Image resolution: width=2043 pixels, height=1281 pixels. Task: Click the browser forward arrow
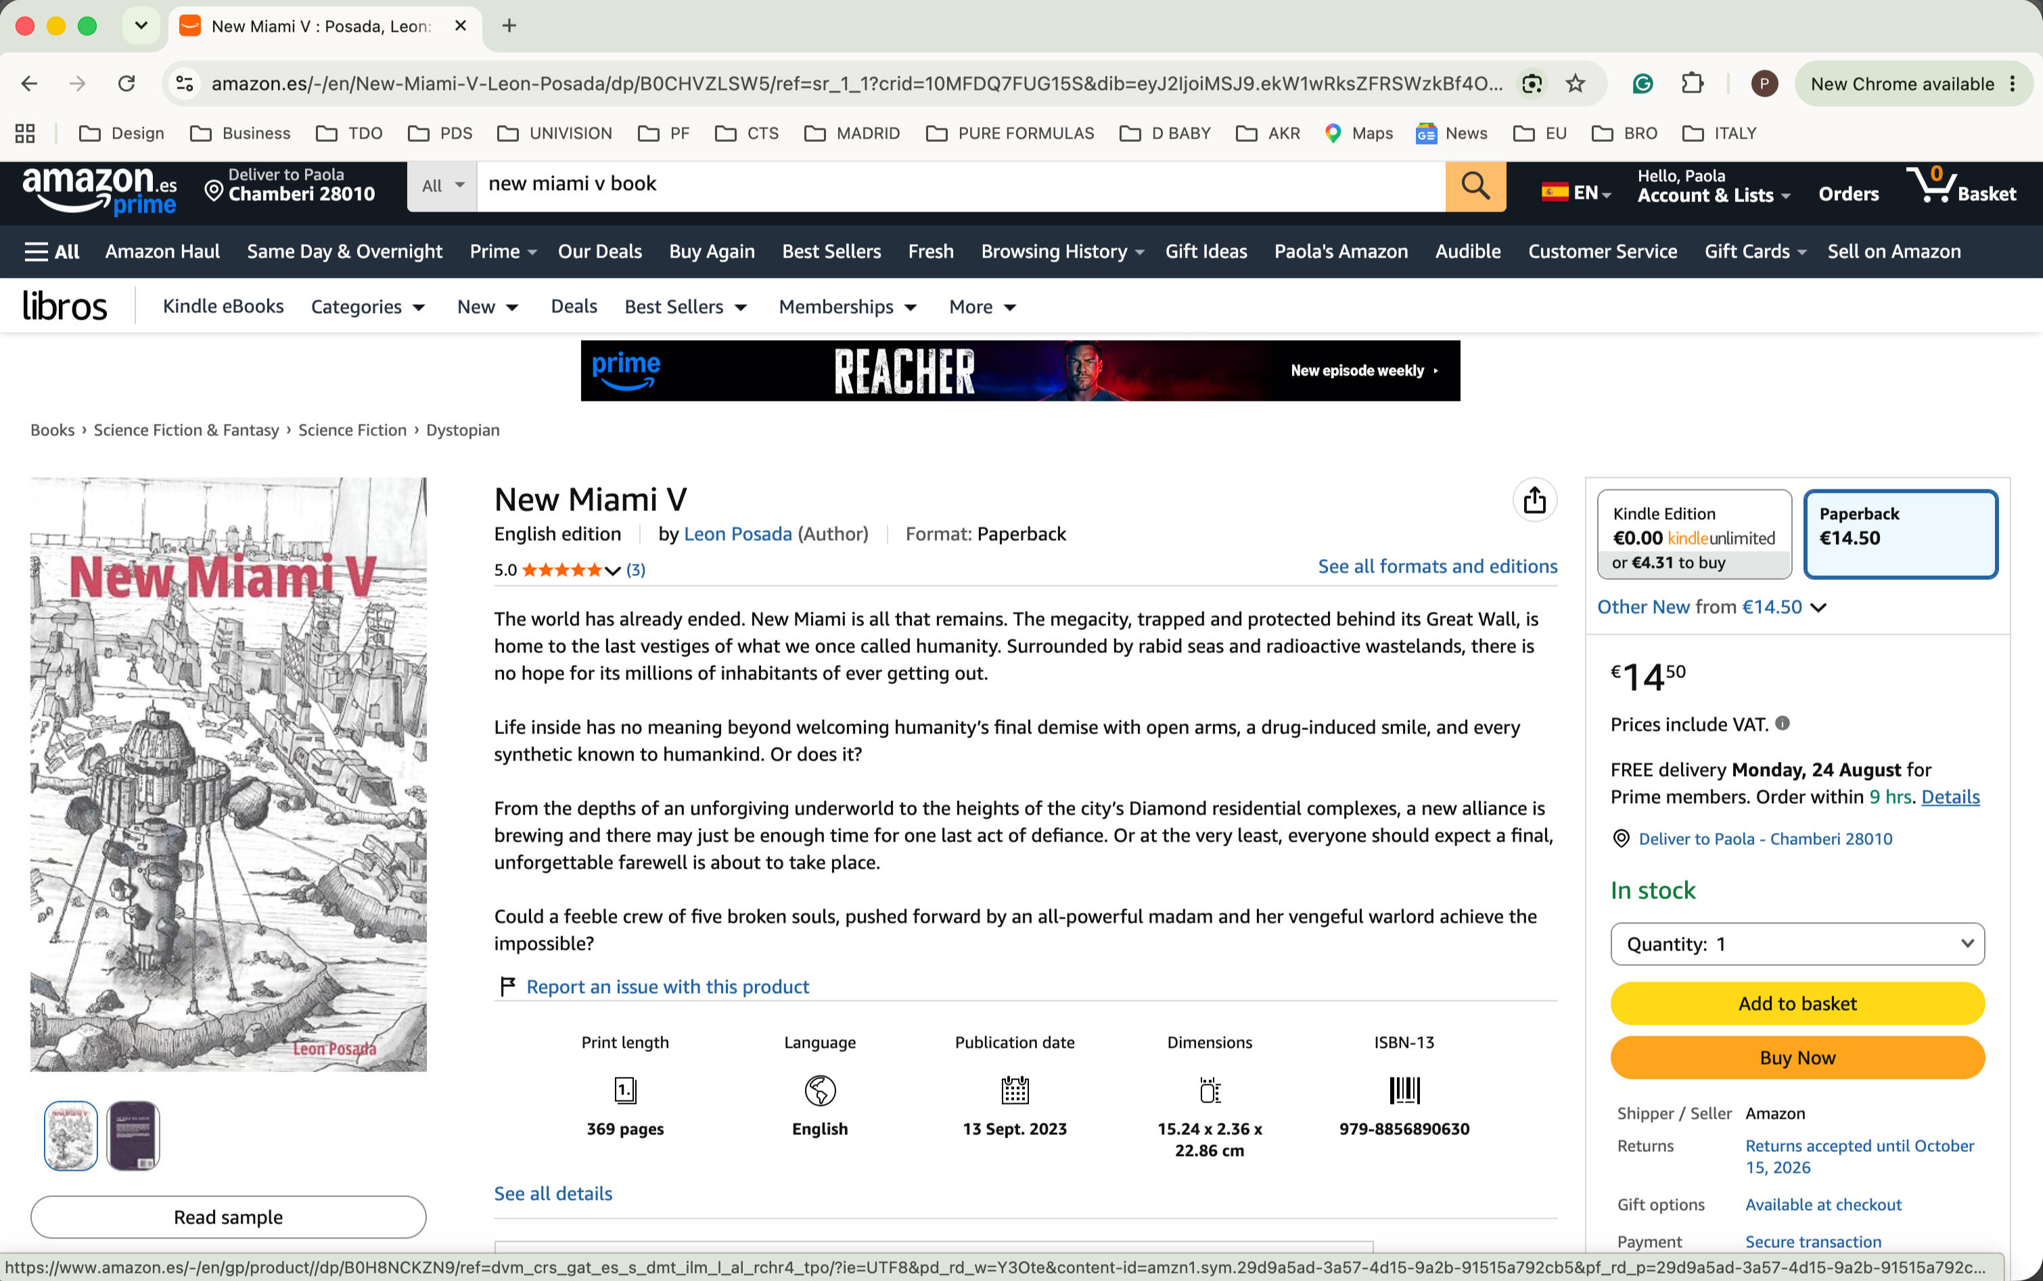77,83
